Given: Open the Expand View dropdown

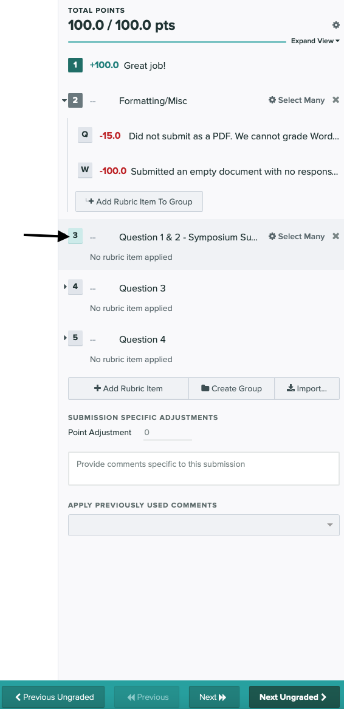Looking at the screenshot, I should click(x=315, y=41).
